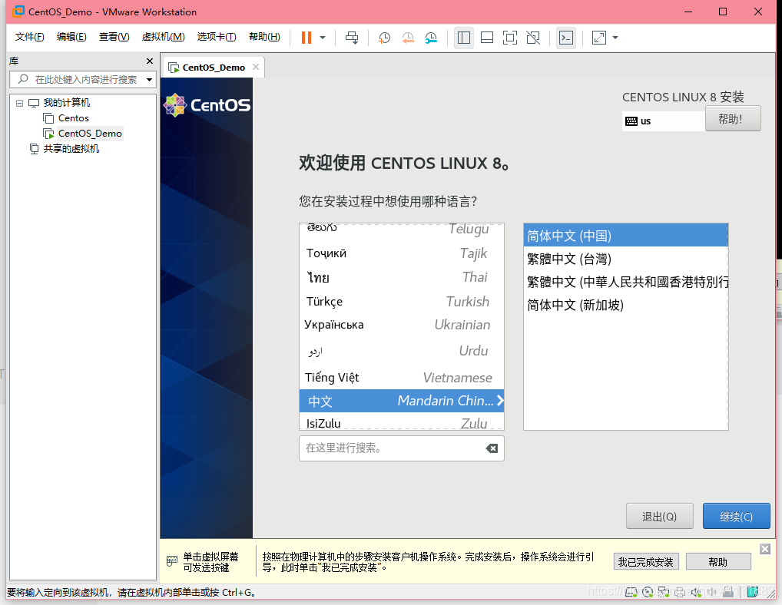Click the 退出(Q) button
Viewport: 782px width, 605px height.
(x=659, y=516)
